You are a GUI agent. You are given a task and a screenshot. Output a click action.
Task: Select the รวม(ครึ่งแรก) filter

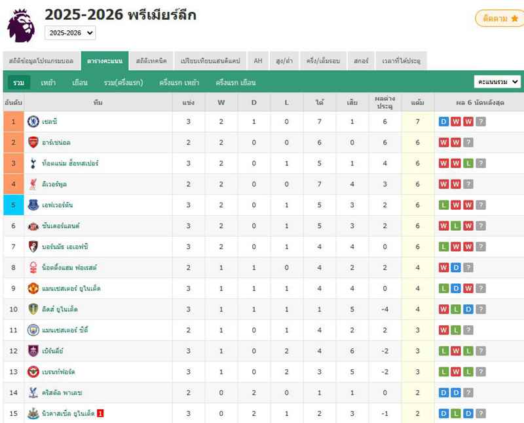[123, 83]
